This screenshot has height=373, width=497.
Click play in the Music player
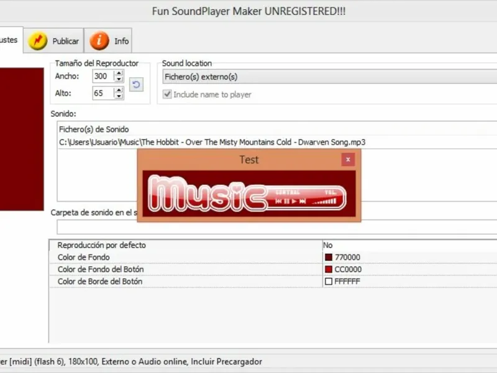pyautogui.click(x=294, y=201)
